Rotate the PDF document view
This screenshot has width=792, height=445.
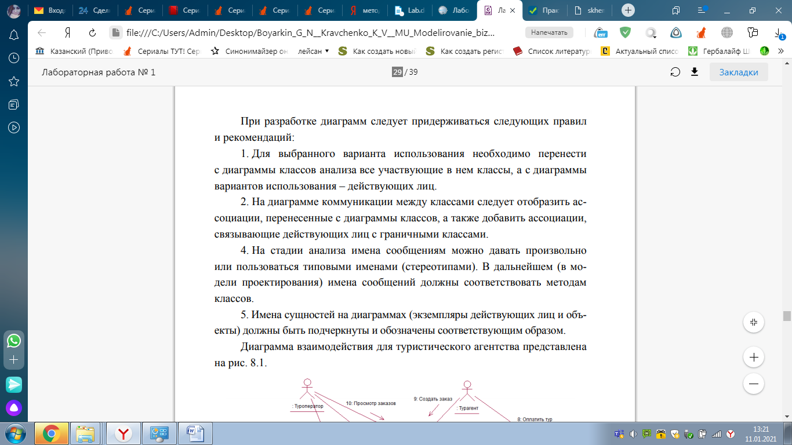(675, 72)
